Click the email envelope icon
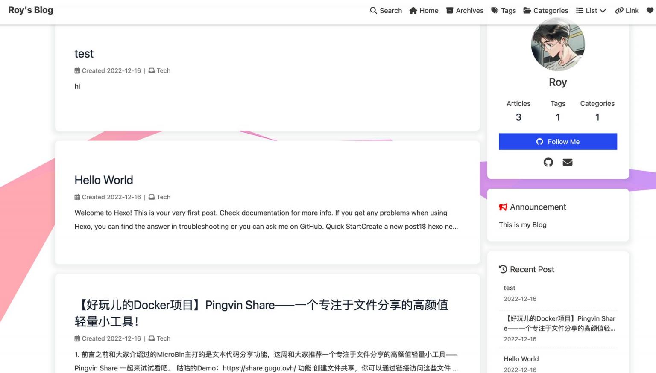Screen dimensions: 656x373 pyautogui.click(x=567, y=162)
